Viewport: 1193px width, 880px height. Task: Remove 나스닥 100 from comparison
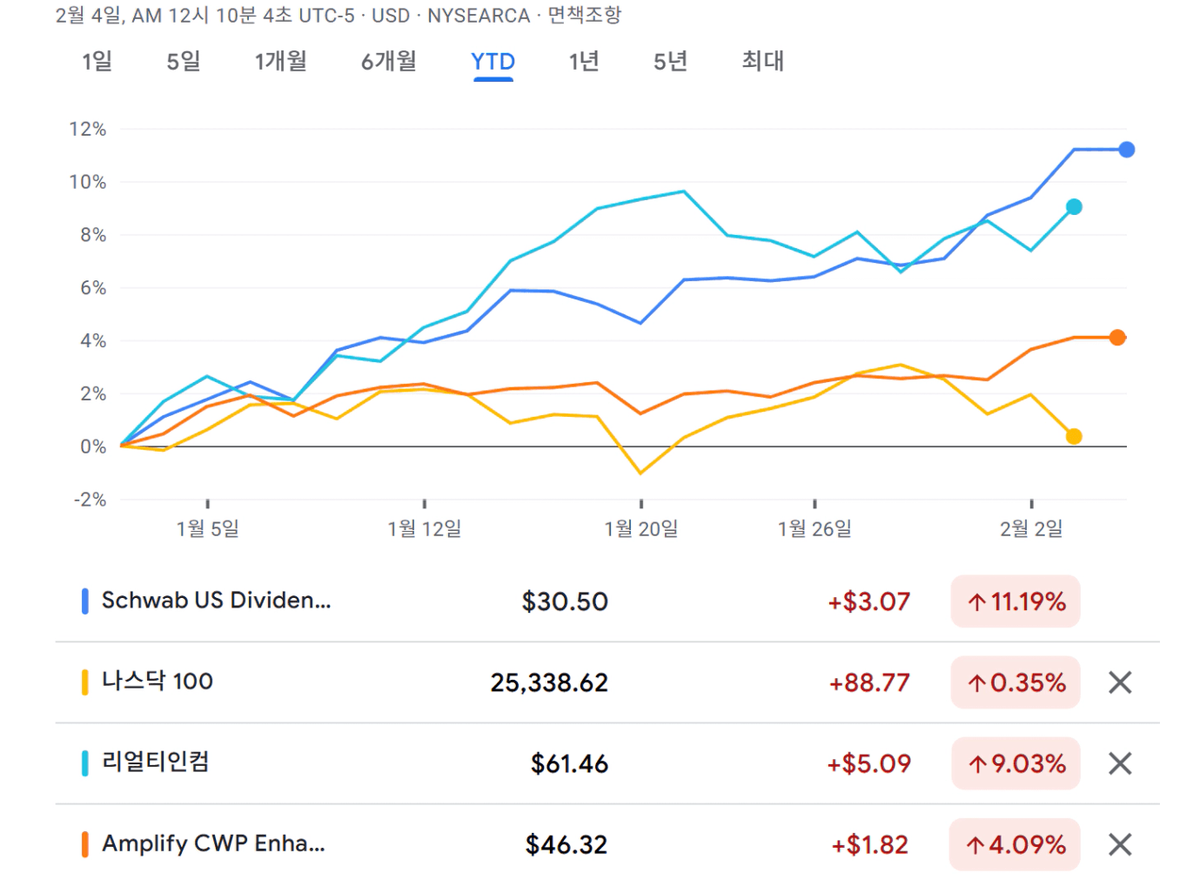click(x=1119, y=682)
